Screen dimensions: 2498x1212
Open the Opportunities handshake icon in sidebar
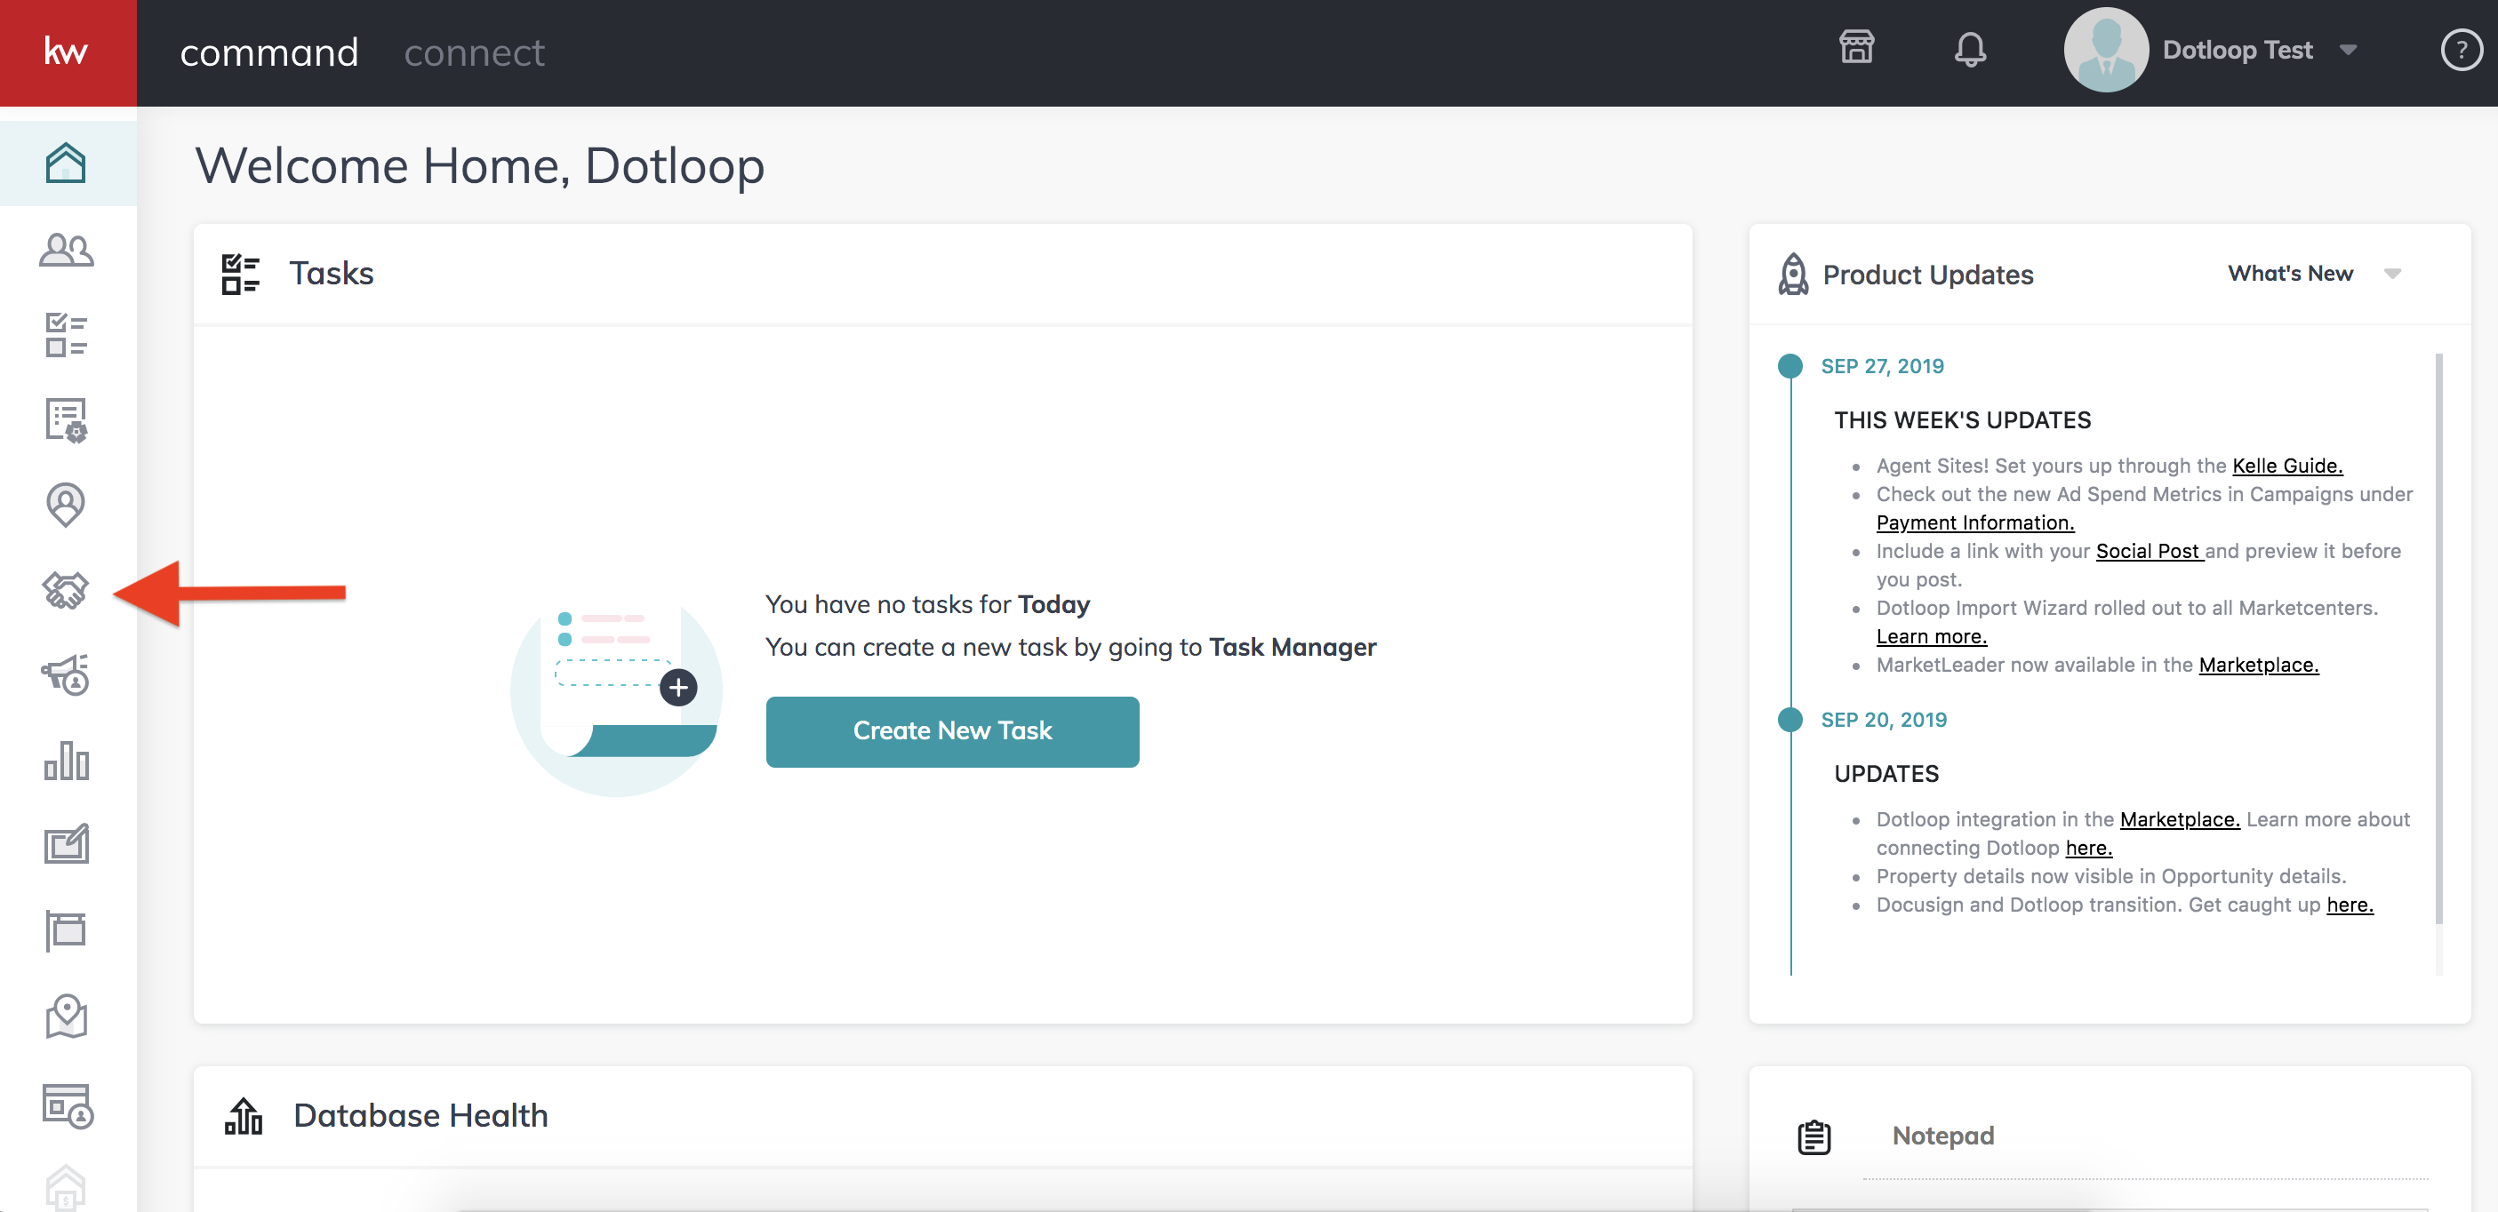66,591
